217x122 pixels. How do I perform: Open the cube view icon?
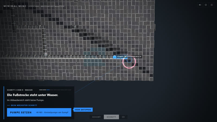pyautogui.click(x=206, y=5)
